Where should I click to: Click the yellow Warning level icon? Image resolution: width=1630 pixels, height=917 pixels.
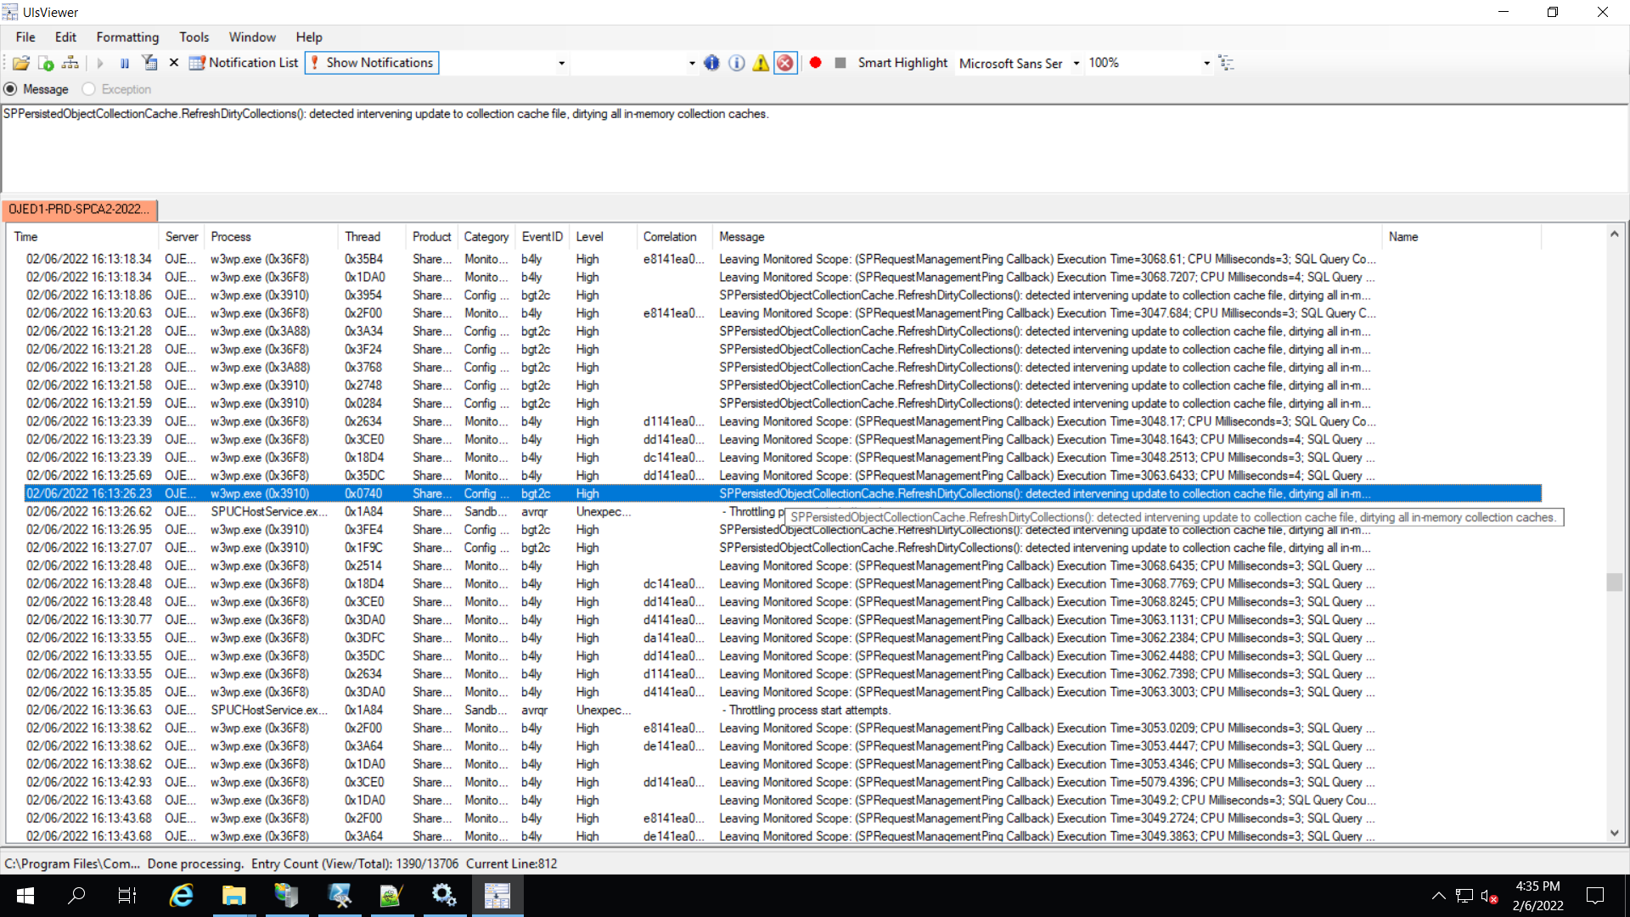(x=761, y=63)
